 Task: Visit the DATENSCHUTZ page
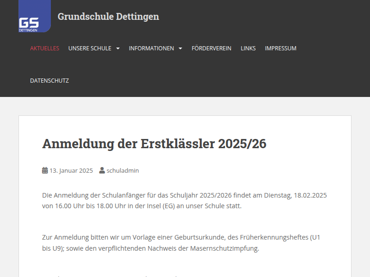[x=49, y=80]
